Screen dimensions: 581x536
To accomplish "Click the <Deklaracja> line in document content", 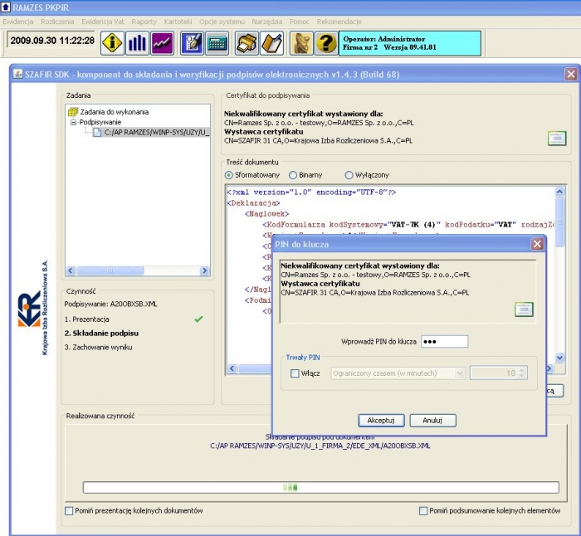I will pyautogui.click(x=253, y=203).
